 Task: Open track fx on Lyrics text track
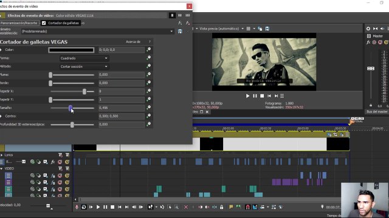click(x=53, y=162)
